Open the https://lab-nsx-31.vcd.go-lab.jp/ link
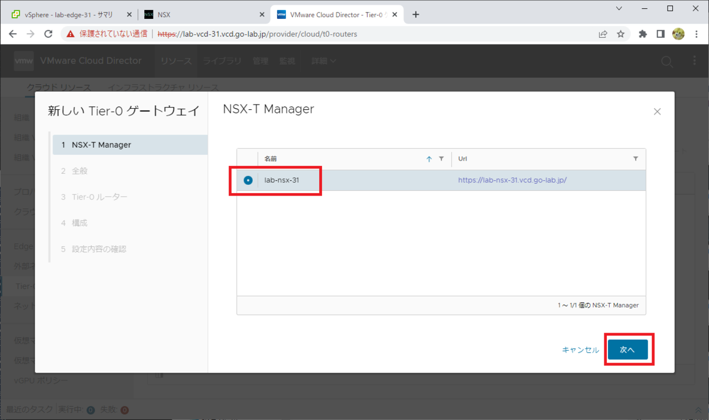 (512, 180)
